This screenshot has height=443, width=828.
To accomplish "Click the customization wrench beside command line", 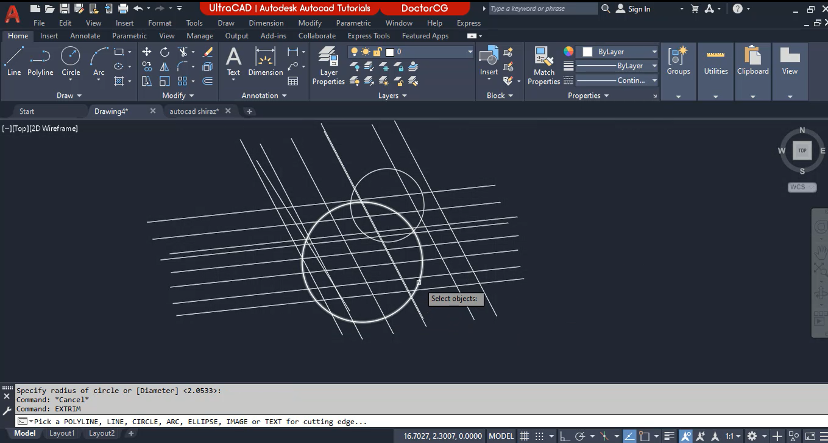I will pyautogui.click(x=7, y=411).
